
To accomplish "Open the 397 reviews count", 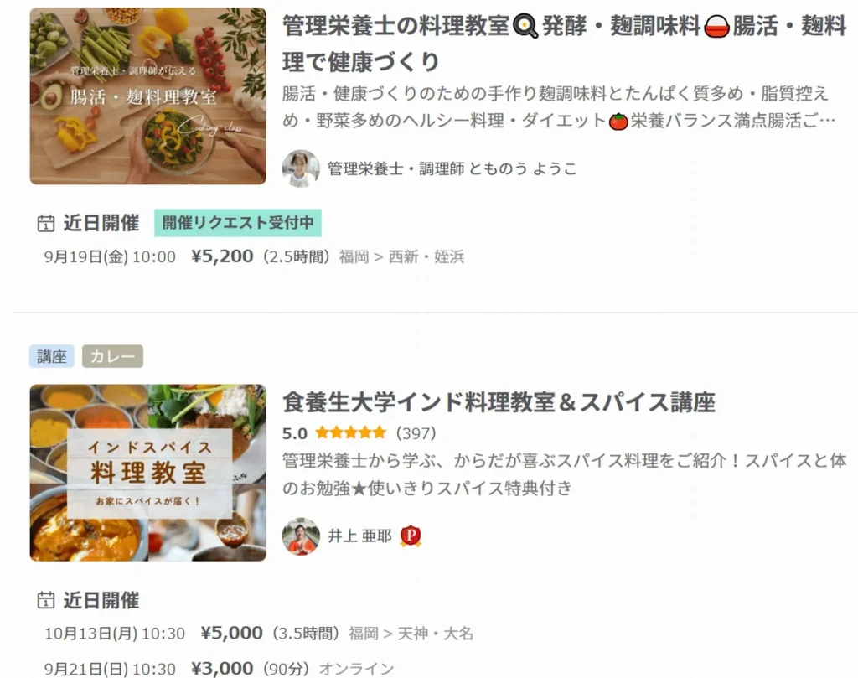I will click(416, 433).
